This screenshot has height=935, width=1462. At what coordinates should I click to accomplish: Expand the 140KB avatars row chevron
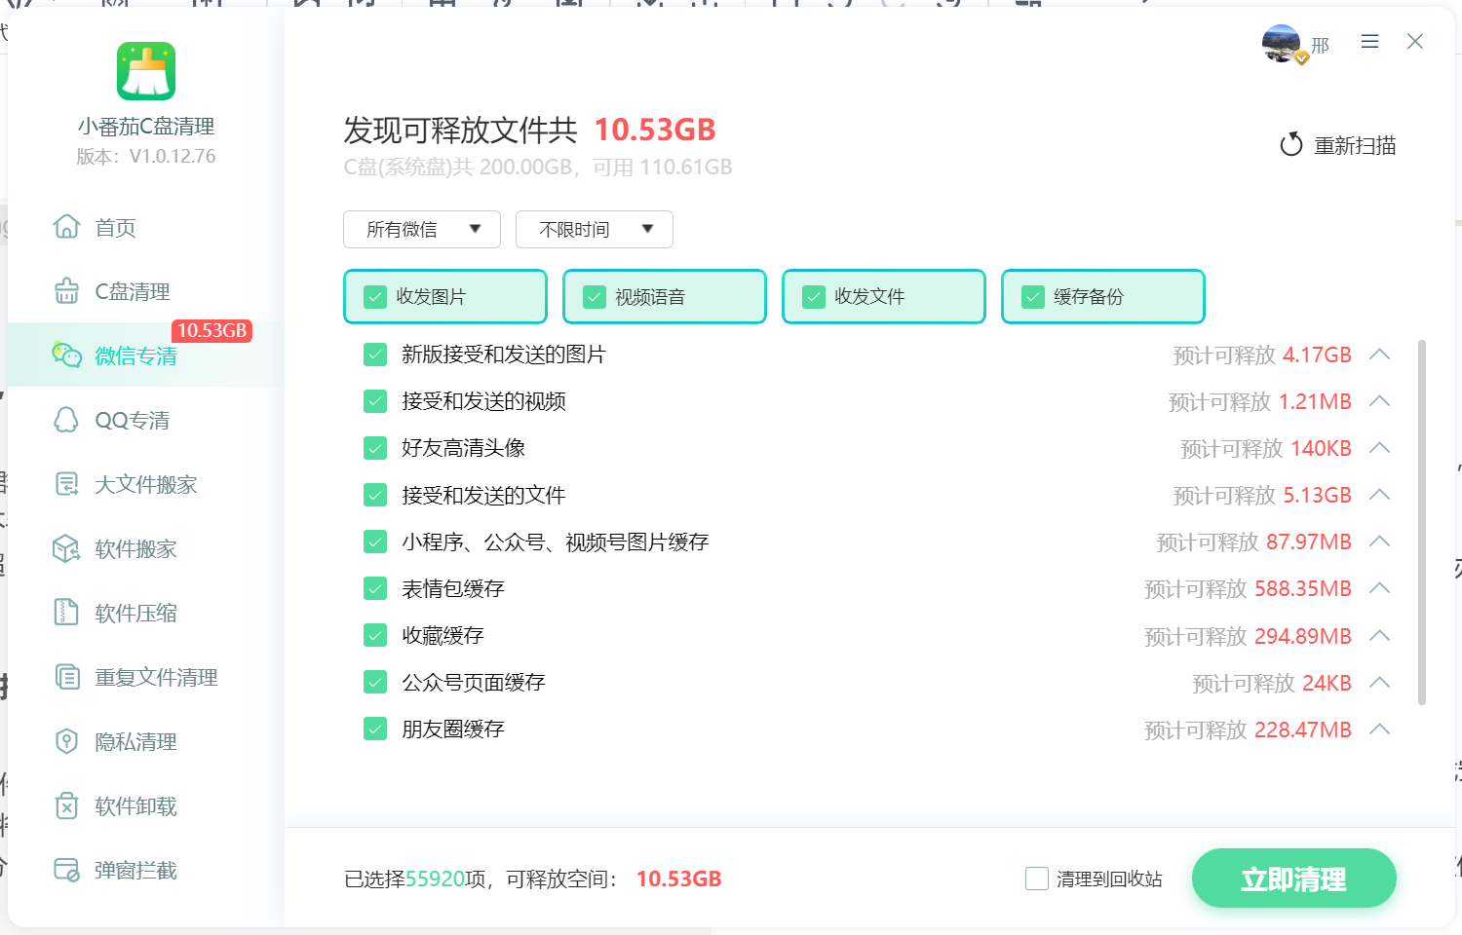pyautogui.click(x=1379, y=448)
